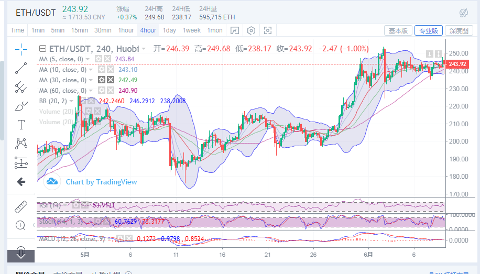This screenshot has height=274, width=480.
Task: Collapse the ETH/USDT legend box
Action: tap(43, 49)
